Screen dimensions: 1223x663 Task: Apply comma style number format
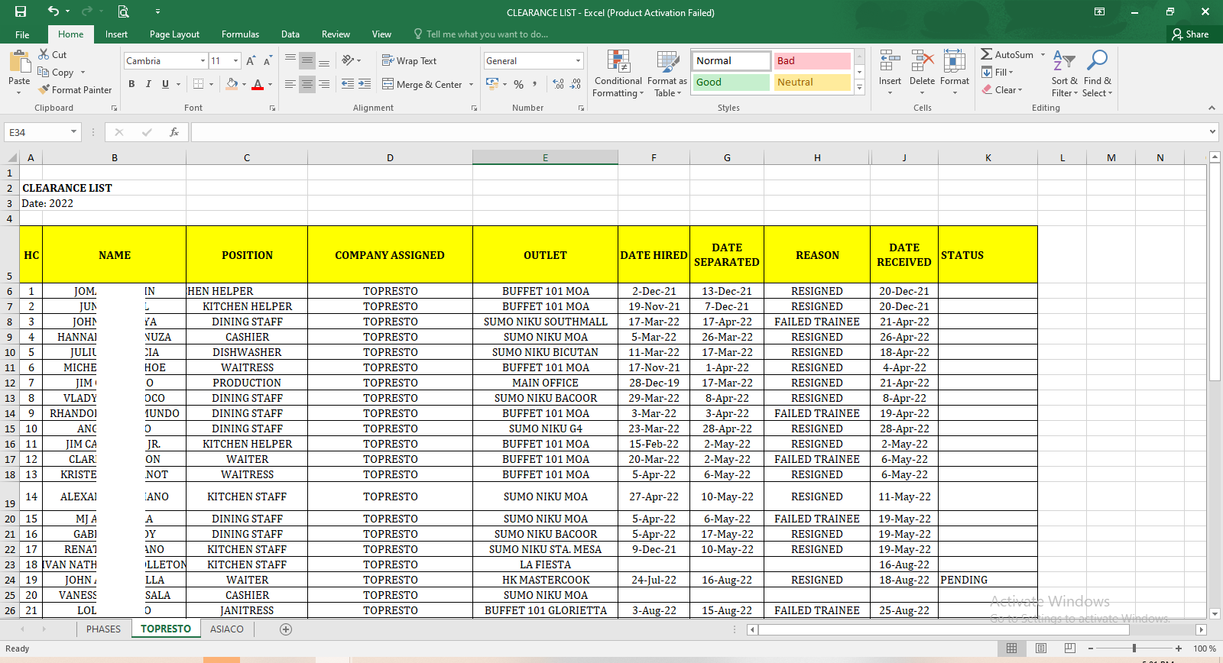pyautogui.click(x=535, y=84)
